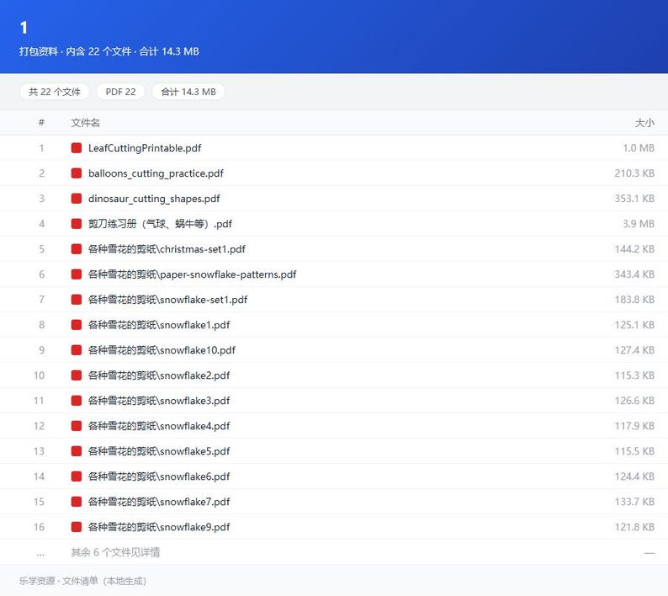668x596 pixels.
Task: Click the PDF icon beside snowflake2.pdf
Action: 77,375
